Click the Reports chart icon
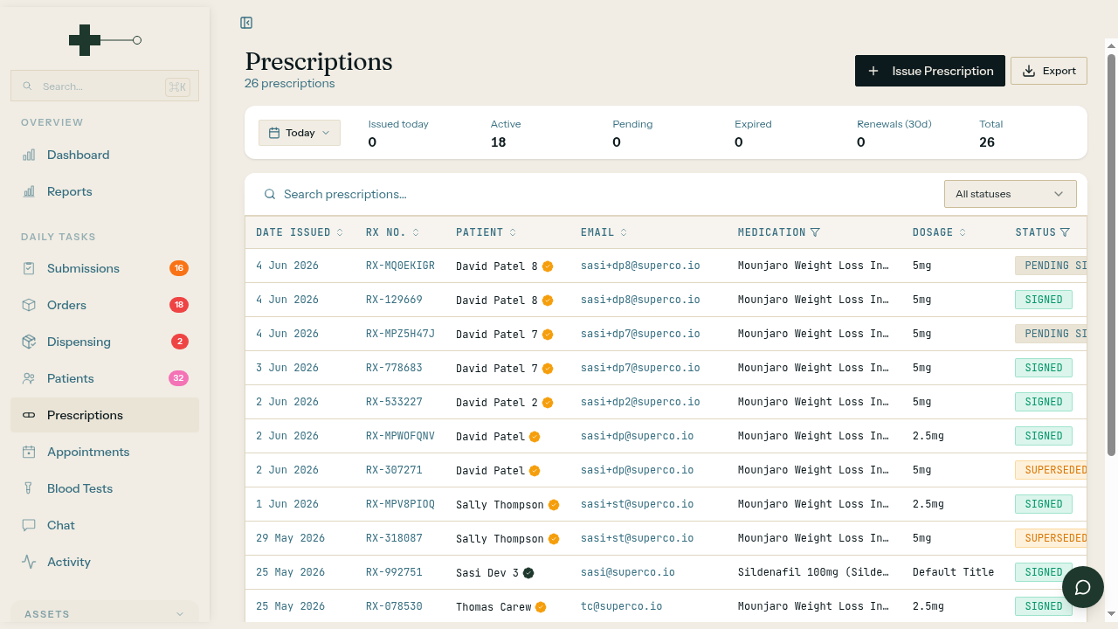 [x=29, y=191]
